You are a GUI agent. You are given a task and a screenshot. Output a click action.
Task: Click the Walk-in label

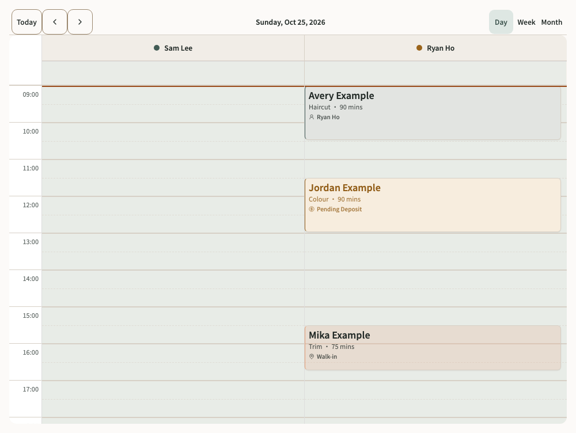[x=327, y=356]
